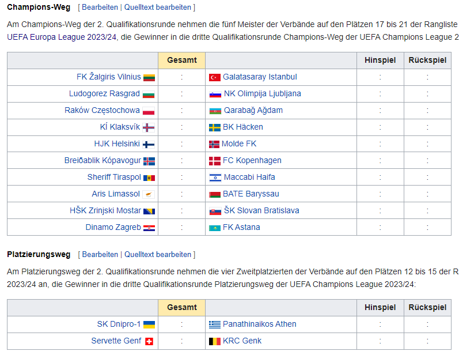The width and height of the screenshot is (459, 355).
Task: Follow the UEFA Europa League 2023/24 link
Action: tap(62, 37)
